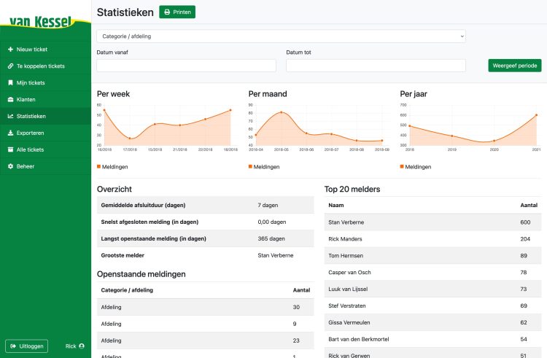The height and width of the screenshot is (358, 547).
Task: Click the Uitloggen button
Action: coord(27,346)
